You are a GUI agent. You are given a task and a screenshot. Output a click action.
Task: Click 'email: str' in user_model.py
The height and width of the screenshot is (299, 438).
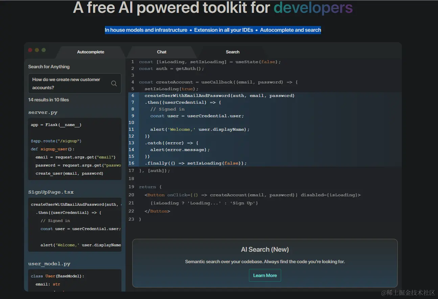(48, 284)
